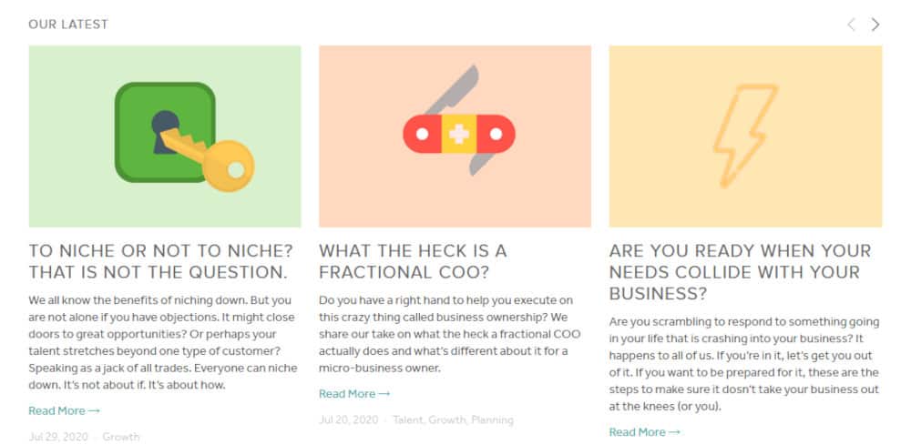The height and width of the screenshot is (445, 911).
Task: Click Read More under needs collide article
Action: click(x=644, y=432)
